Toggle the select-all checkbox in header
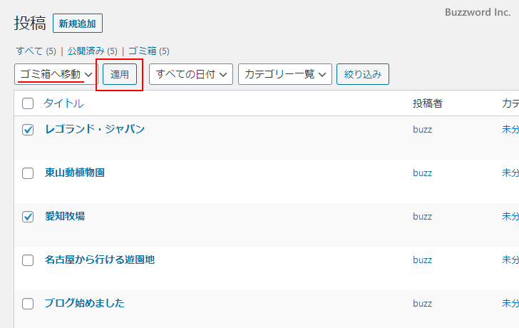The width and height of the screenshot is (519, 328). pyautogui.click(x=28, y=103)
